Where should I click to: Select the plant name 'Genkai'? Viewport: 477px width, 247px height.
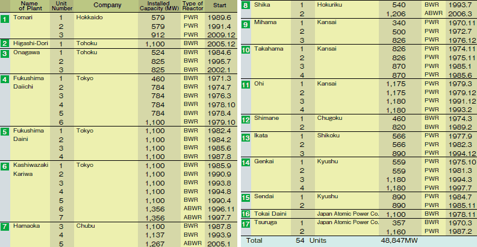264,161
